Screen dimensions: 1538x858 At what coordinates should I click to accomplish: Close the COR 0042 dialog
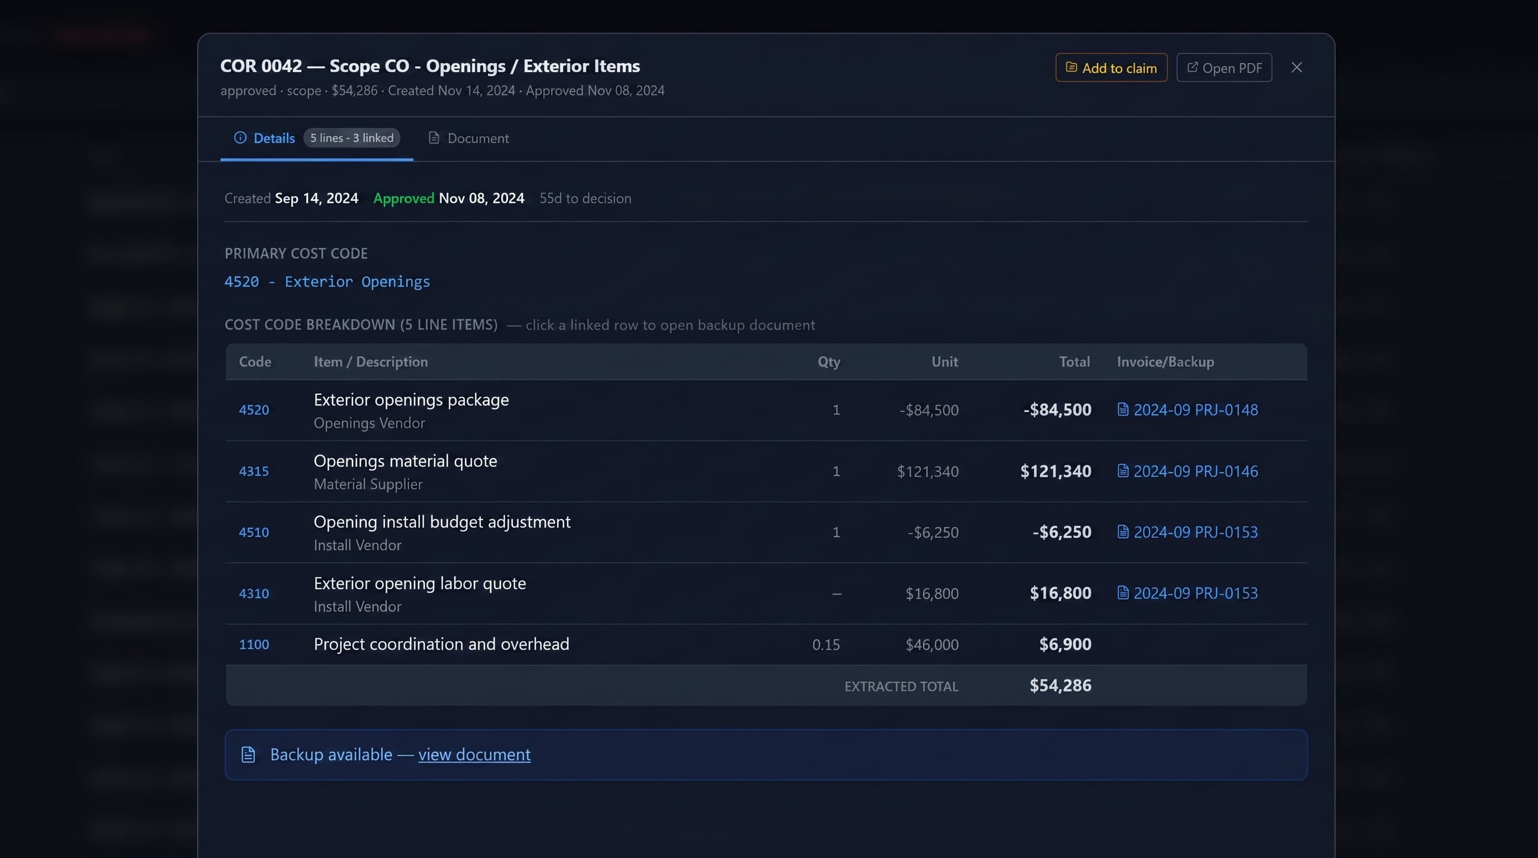[x=1296, y=68]
